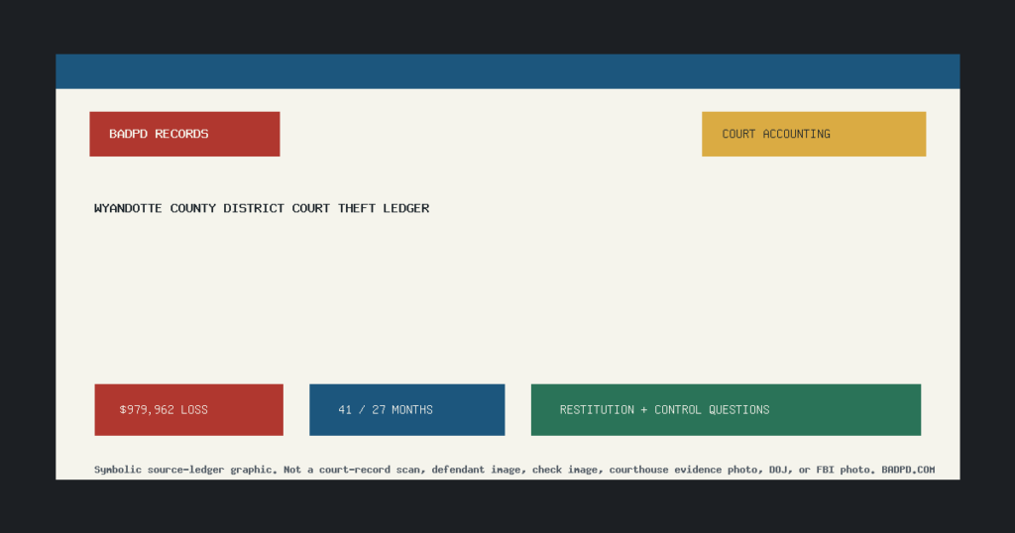The image size is (1015, 533).
Task: Click the red BADPD RECORDS badge
Action: pyautogui.click(x=184, y=134)
